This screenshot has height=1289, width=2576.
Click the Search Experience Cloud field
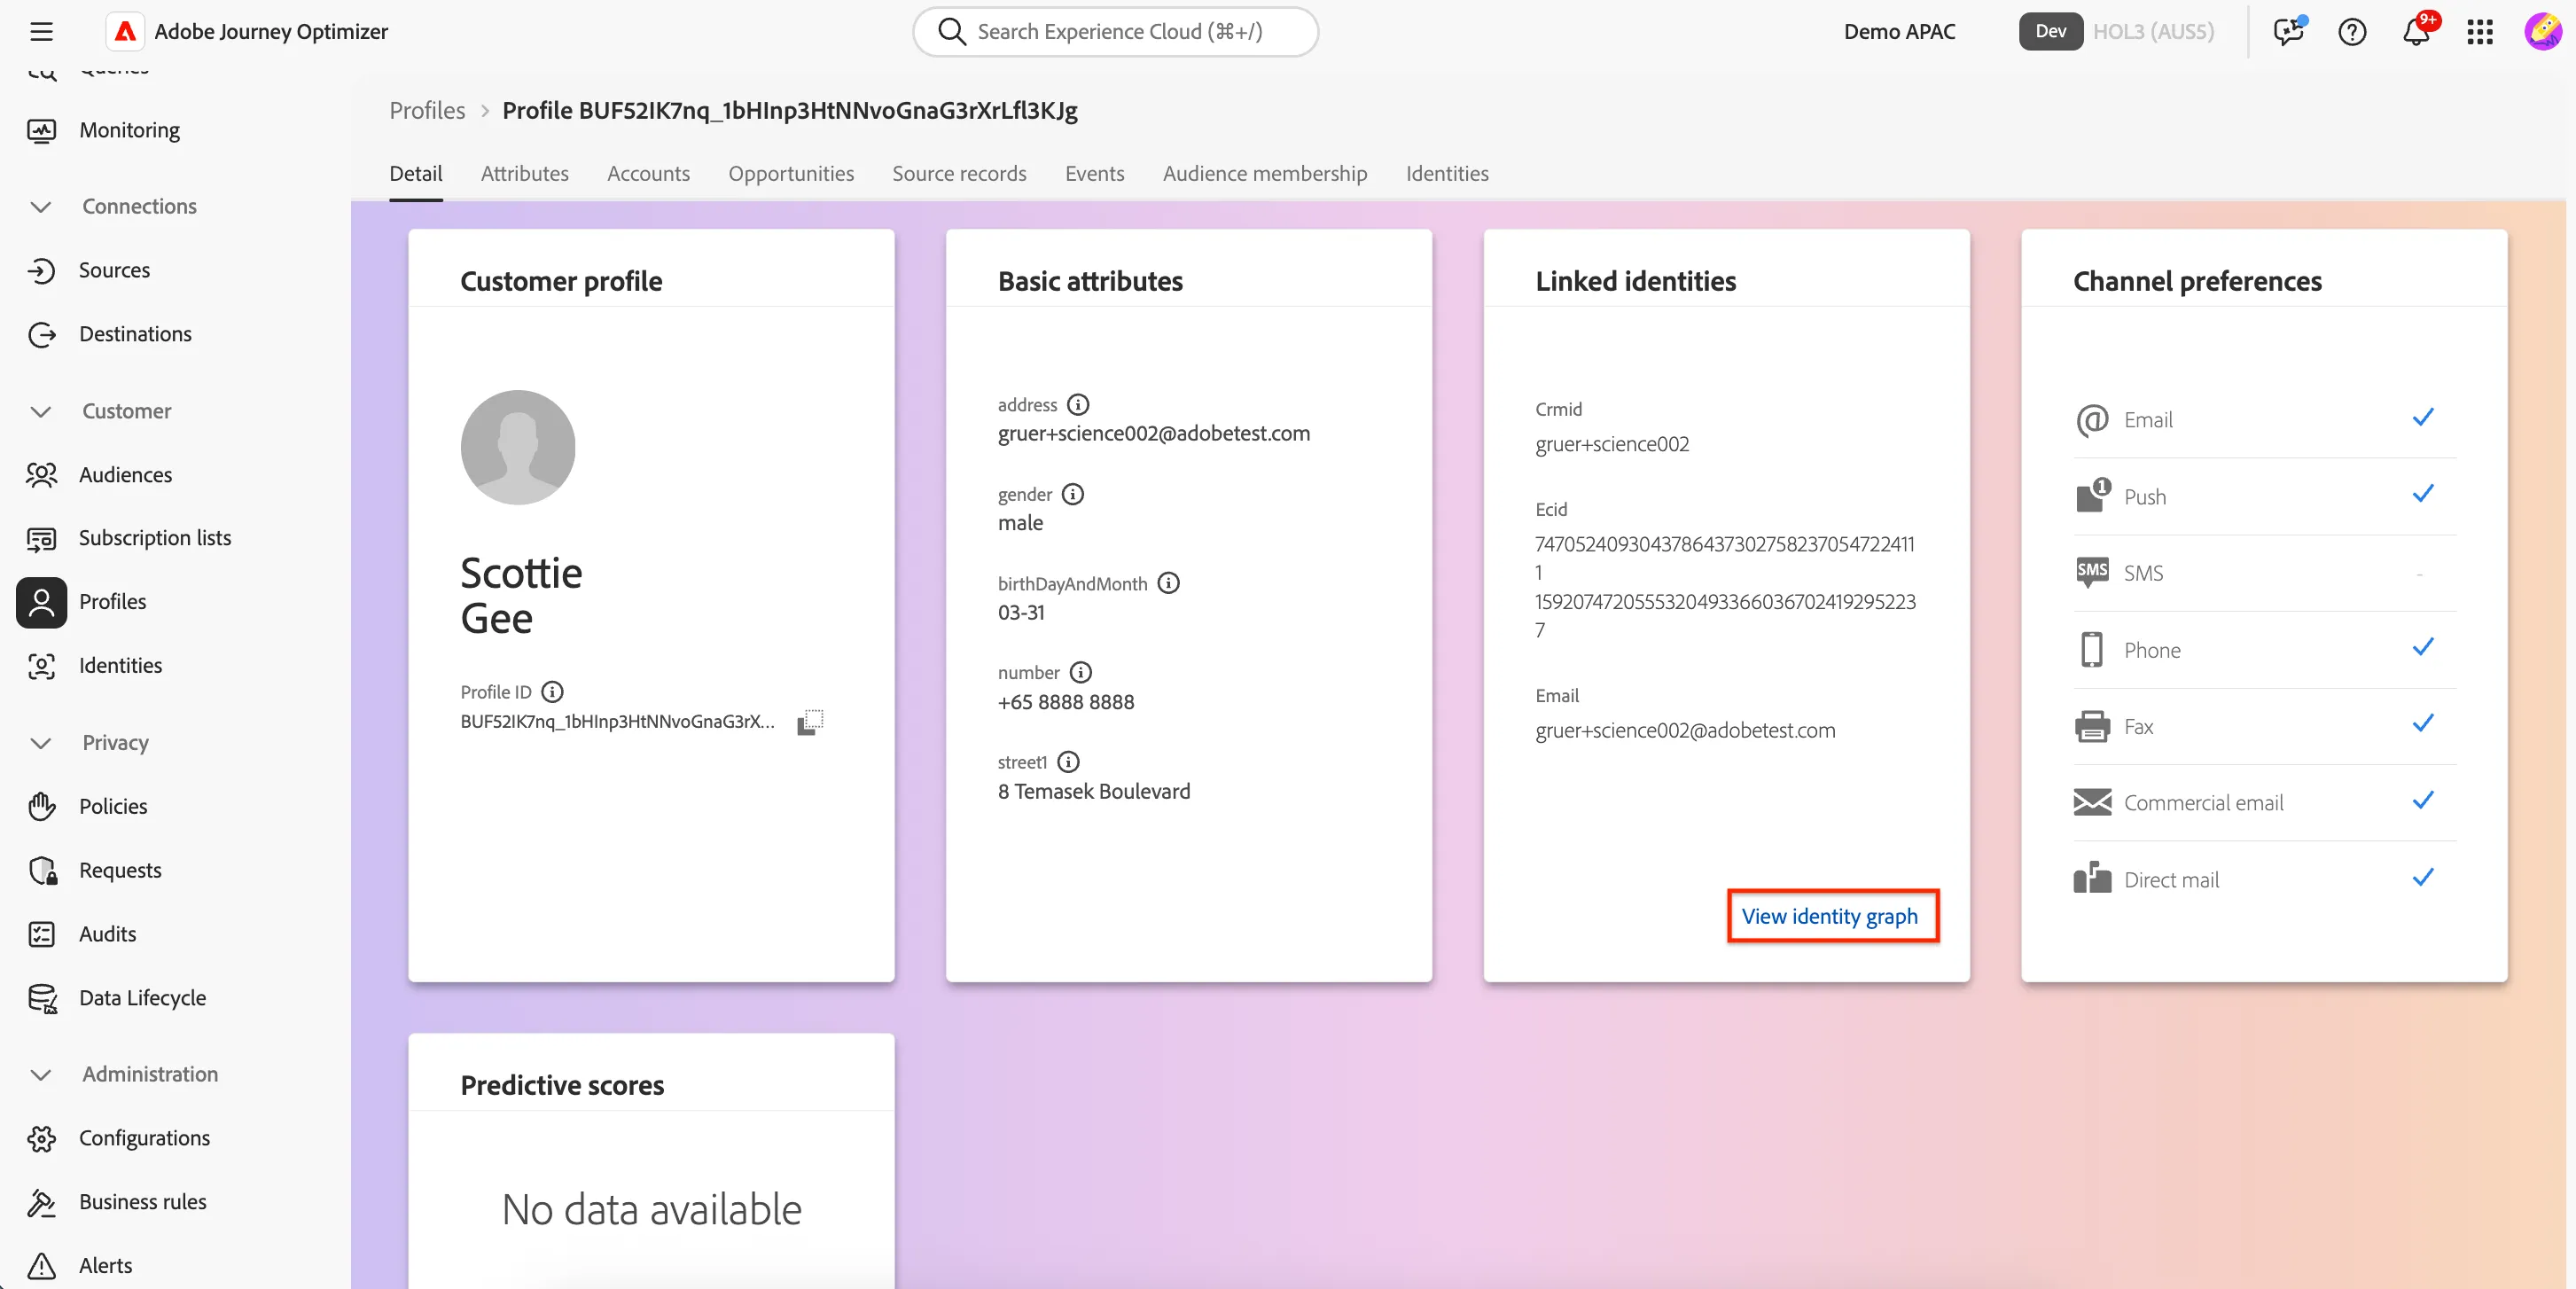tap(1115, 31)
